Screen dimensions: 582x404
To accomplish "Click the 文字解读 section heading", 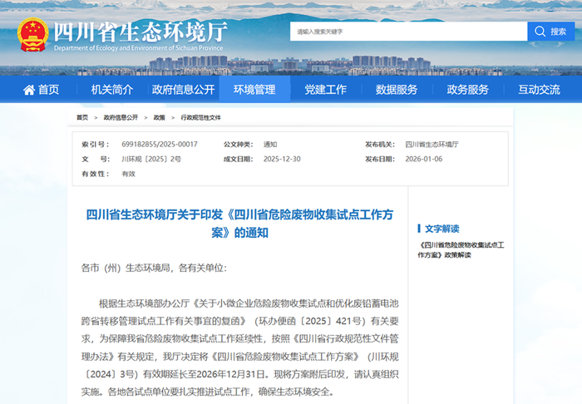I will (442, 229).
